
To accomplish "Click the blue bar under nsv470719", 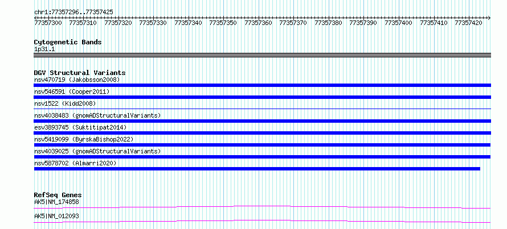I will pos(262,85).
